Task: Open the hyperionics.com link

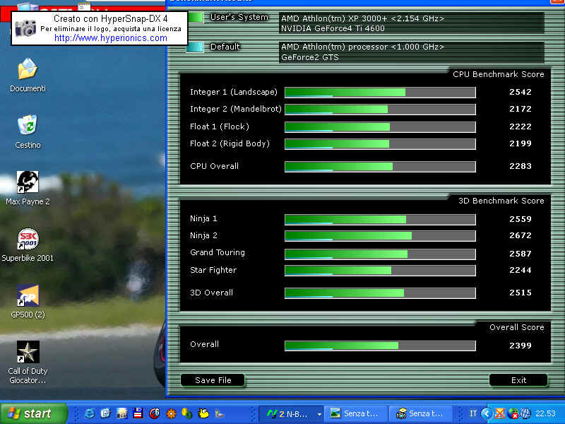Action: tap(111, 38)
